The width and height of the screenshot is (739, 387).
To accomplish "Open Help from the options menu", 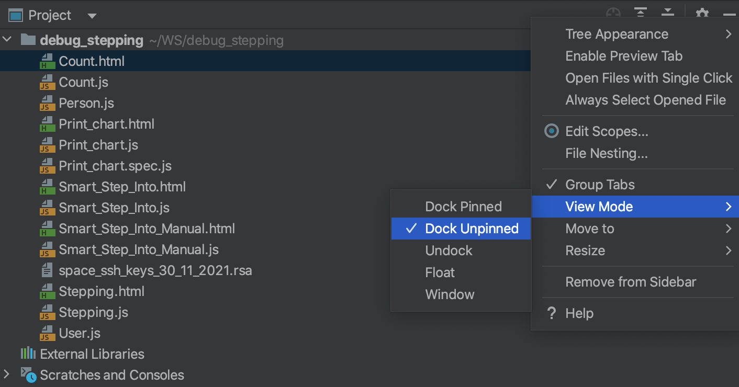I will point(579,313).
